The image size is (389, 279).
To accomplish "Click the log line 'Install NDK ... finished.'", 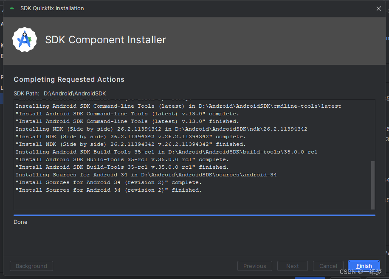I will (130, 144).
